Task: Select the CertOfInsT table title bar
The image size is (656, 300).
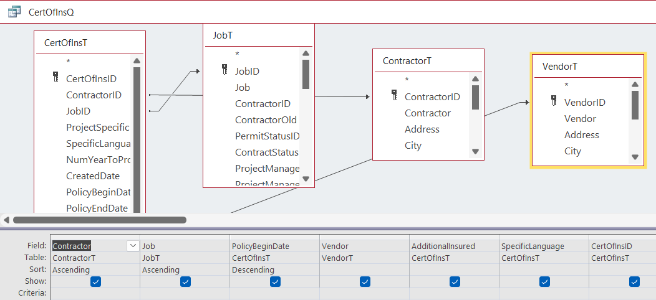Action: click(90, 42)
